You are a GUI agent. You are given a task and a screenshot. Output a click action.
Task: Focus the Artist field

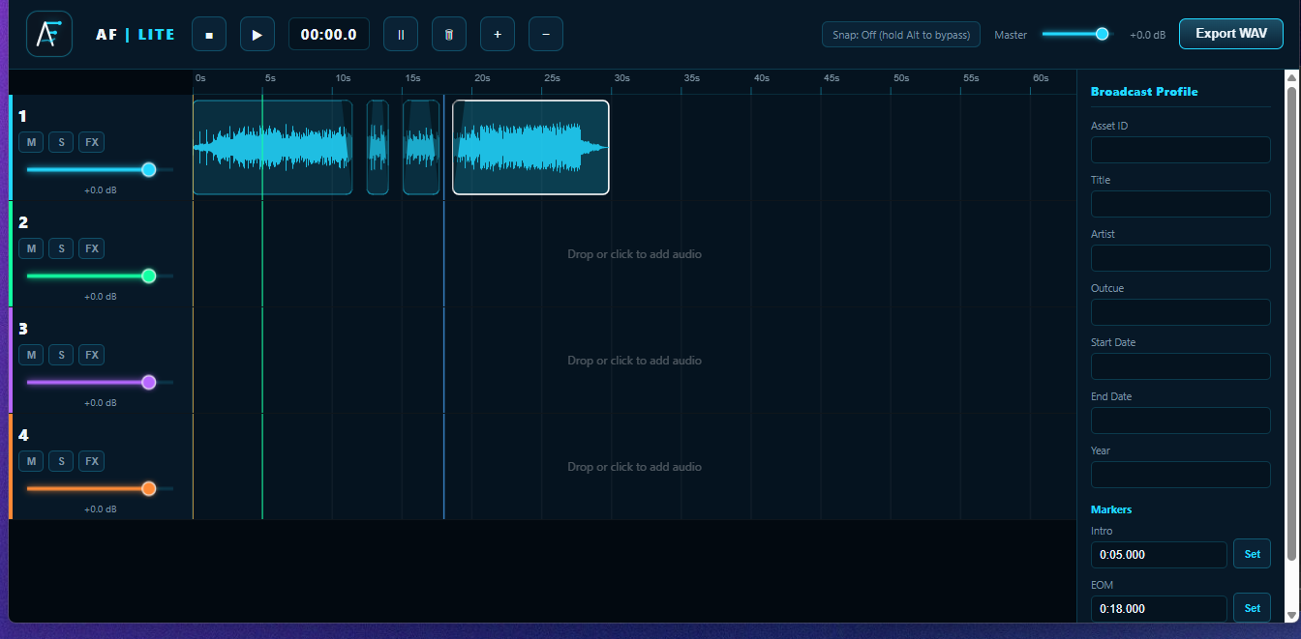(1180, 258)
